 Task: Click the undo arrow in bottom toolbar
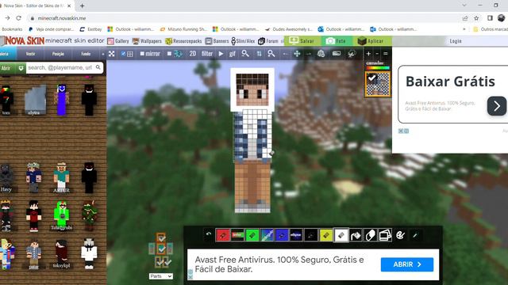209,234
